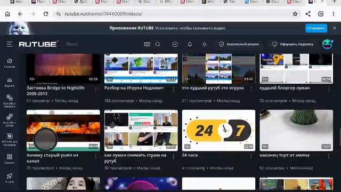Open Каталог grid icon in sidebar

click(x=10, y=159)
